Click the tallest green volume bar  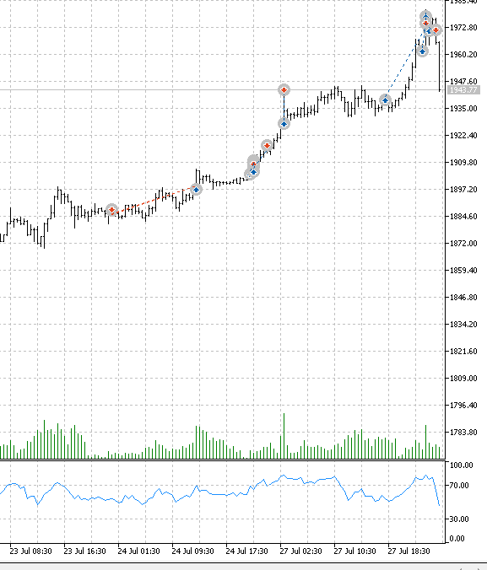click(284, 436)
